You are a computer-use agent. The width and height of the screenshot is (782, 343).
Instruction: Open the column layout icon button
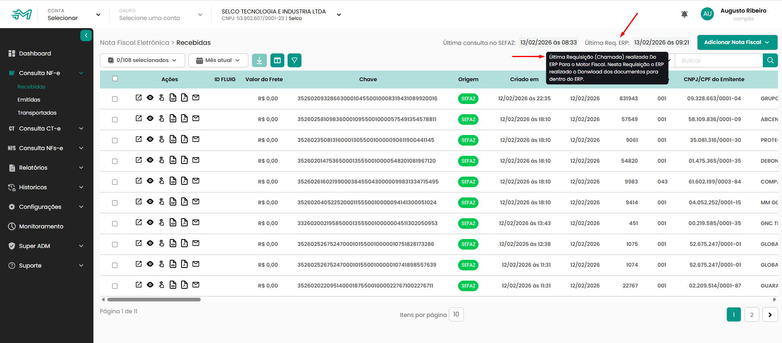coord(277,60)
